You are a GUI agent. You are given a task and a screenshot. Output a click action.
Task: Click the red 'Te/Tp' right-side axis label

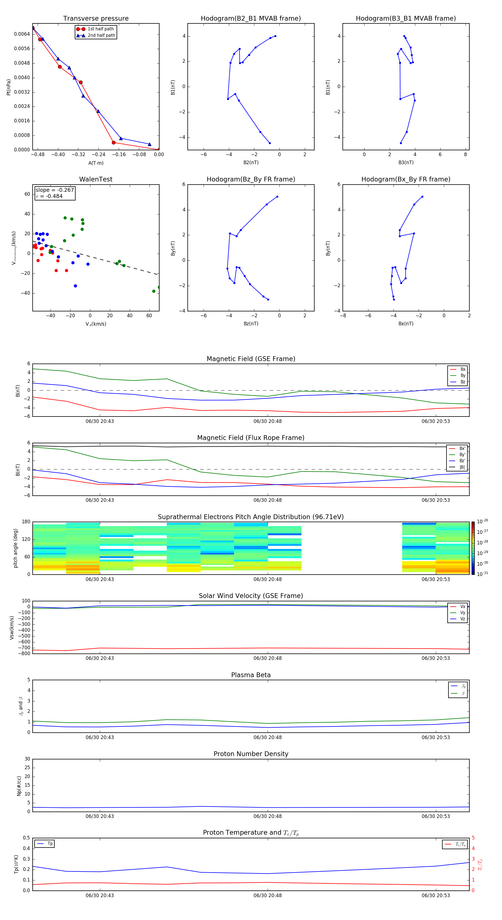pyautogui.click(x=480, y=864)
